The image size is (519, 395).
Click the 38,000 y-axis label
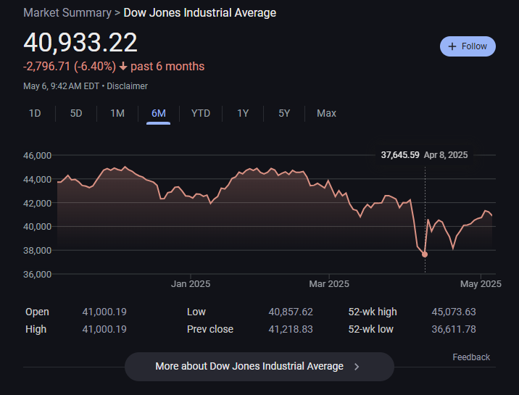pyautogui.click(x=38, y=251)
